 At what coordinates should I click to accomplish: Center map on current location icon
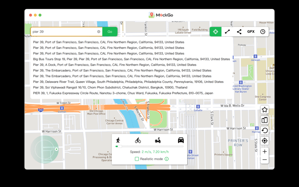tap(265, 141)
